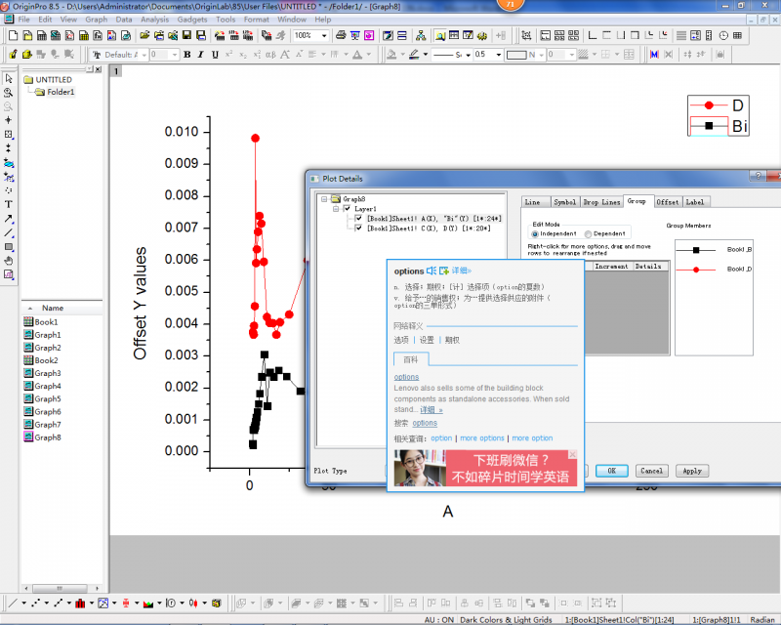
Task: Click the font color A swatch
Action: point(357,55)
